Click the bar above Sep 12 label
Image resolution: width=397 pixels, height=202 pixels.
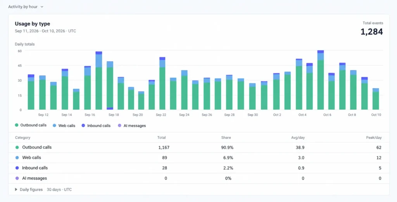coord(43,92)
